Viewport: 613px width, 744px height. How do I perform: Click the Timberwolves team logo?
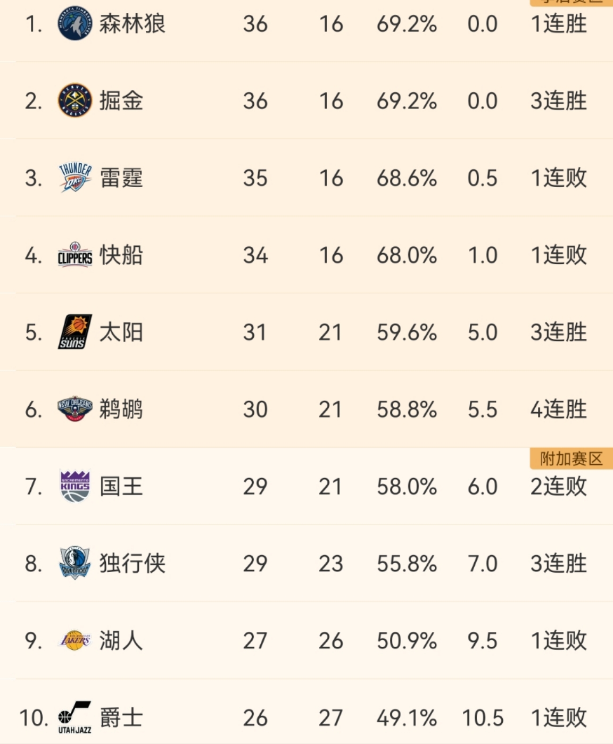pos(74,24)
